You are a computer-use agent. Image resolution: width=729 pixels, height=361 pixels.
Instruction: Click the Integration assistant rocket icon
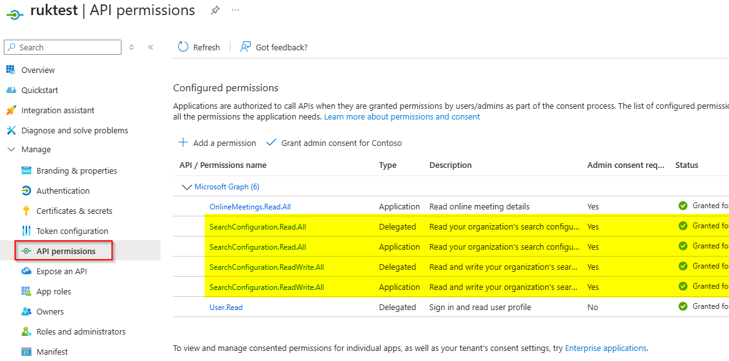(11, 110)
